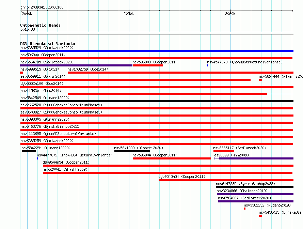This screenshot has height=229, width=303.
Task: Open esv3603827 1000GenomesConsortiumPhase3 label
Action: (x=61, y=112)
